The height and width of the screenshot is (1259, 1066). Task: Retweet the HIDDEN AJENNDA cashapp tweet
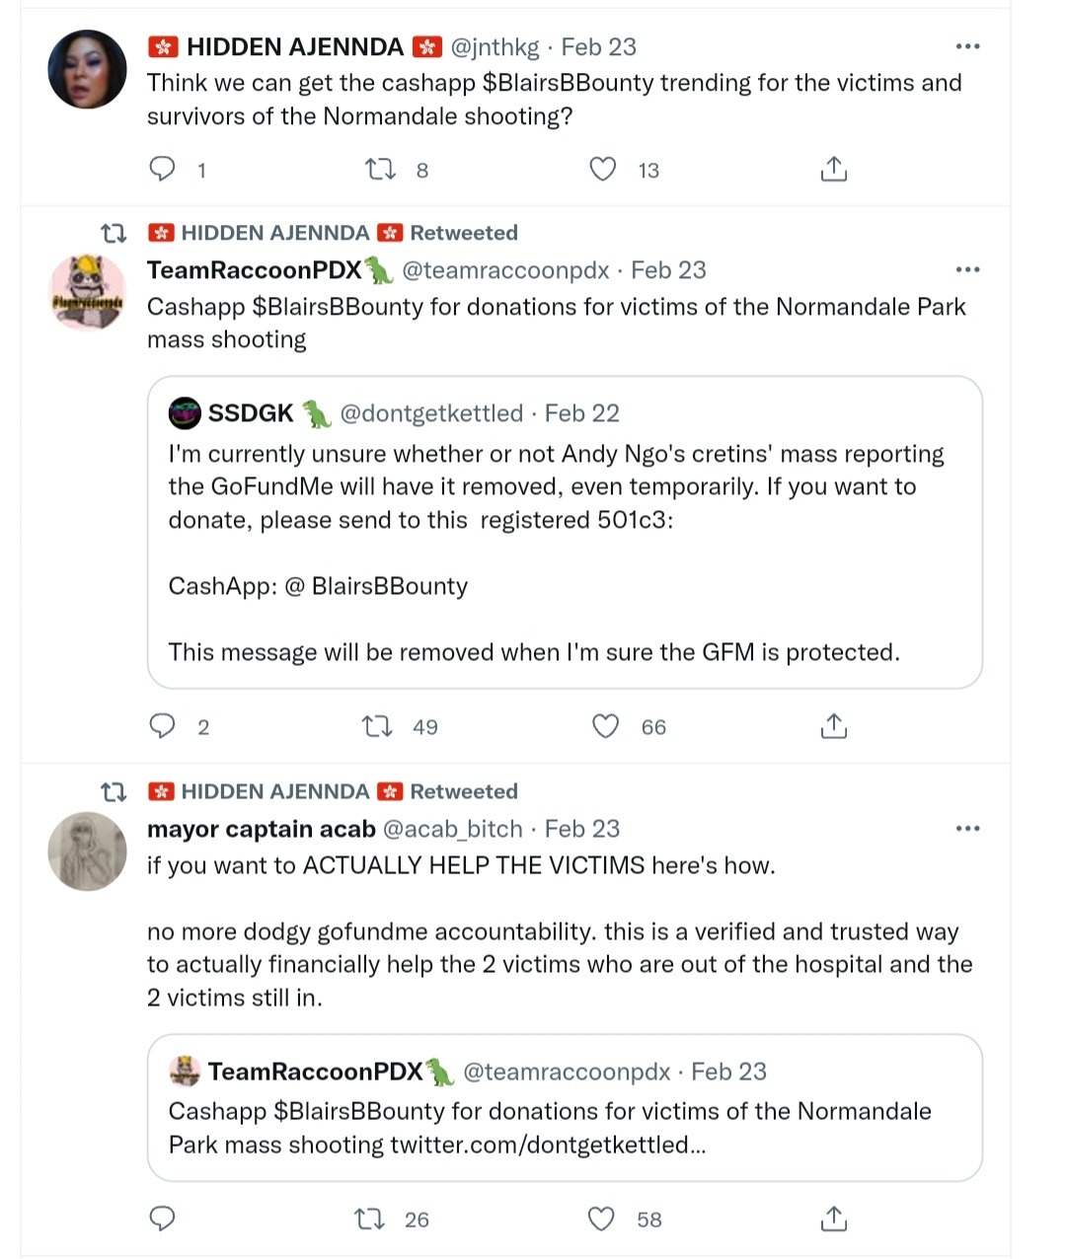pyautogui.click(x=381, y=170)
